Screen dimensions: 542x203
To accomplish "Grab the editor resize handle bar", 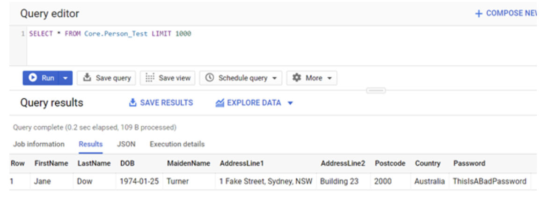I will point(376,90).
